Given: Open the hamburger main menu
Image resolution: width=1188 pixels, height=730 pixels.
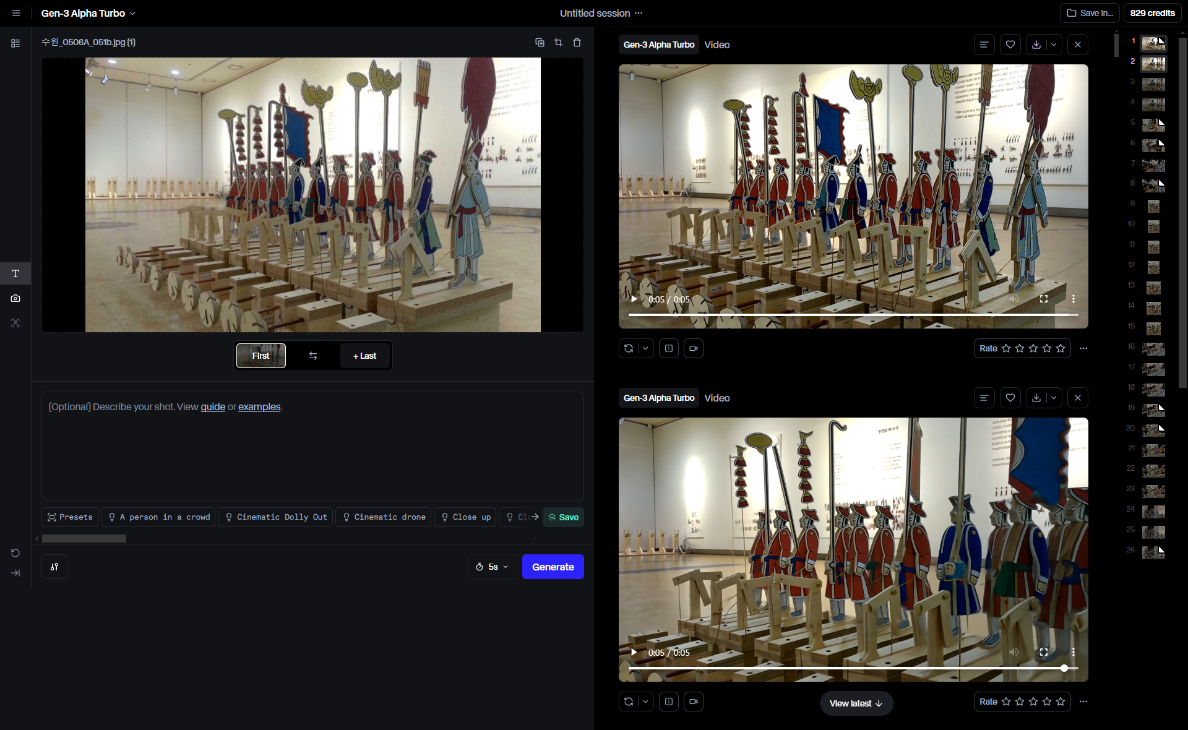Looking at the screenshot, I should coord(16,13).
